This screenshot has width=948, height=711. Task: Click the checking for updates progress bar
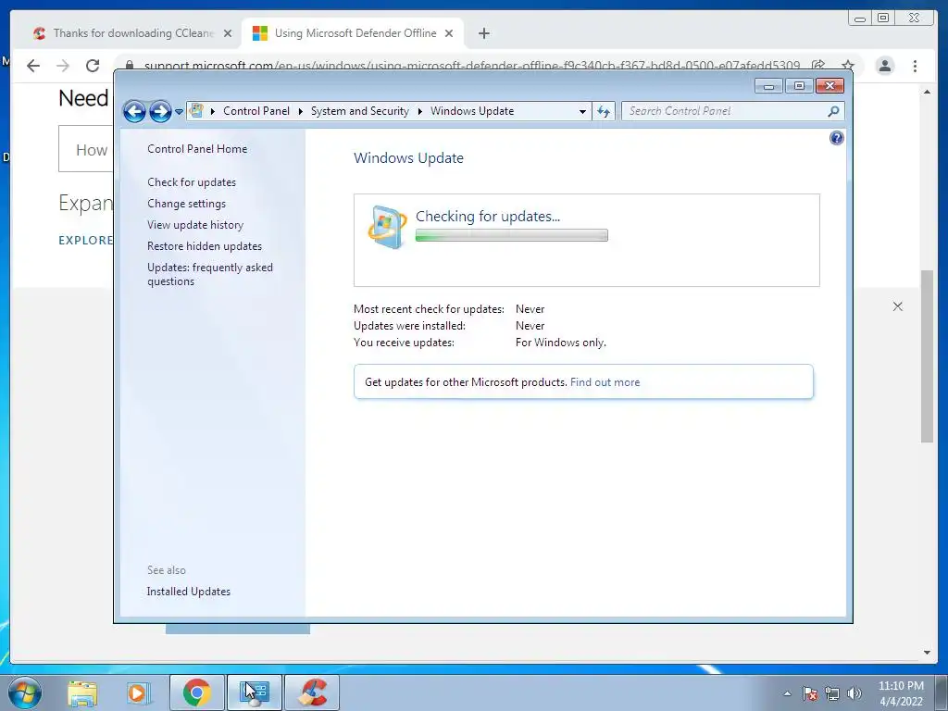(x=511, y=235)
